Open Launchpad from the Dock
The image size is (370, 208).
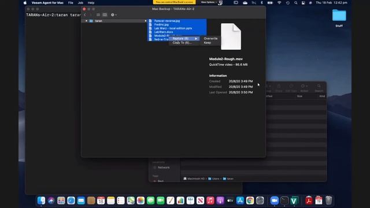61,200
